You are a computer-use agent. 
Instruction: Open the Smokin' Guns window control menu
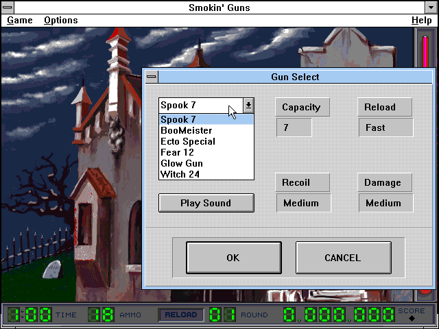tap(8, 8)
